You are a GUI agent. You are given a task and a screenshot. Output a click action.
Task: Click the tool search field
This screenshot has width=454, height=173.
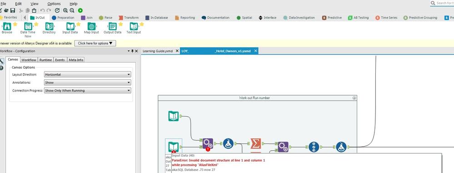pos(442,3)
